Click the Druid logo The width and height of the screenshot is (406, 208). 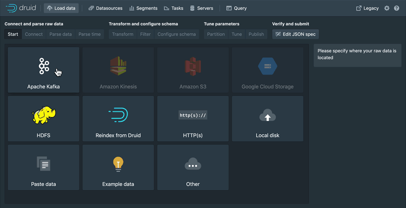21,8
